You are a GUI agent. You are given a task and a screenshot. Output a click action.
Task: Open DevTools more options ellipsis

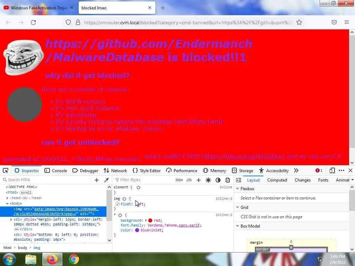click(x=341, y=170)
